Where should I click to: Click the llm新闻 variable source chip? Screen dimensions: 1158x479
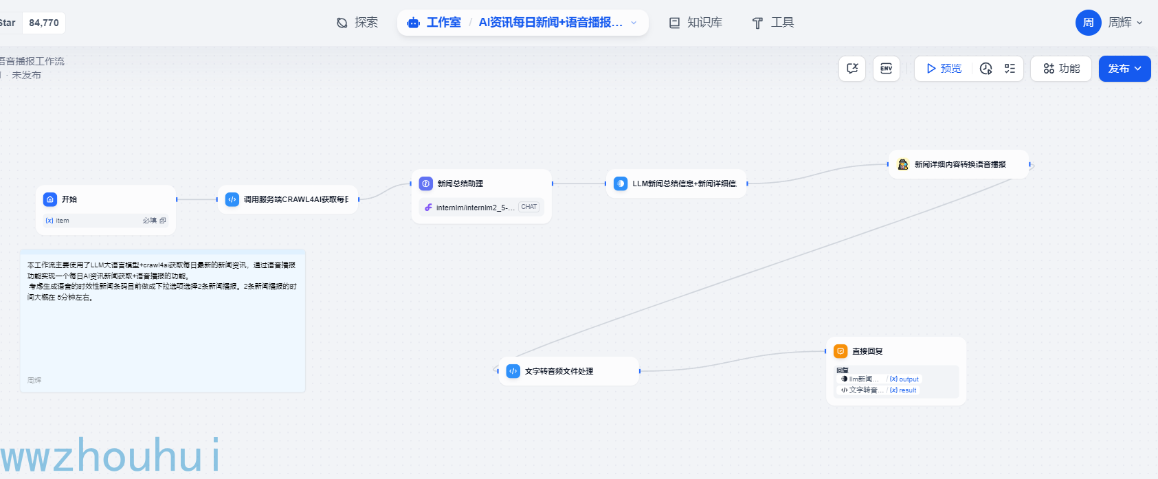860,379
